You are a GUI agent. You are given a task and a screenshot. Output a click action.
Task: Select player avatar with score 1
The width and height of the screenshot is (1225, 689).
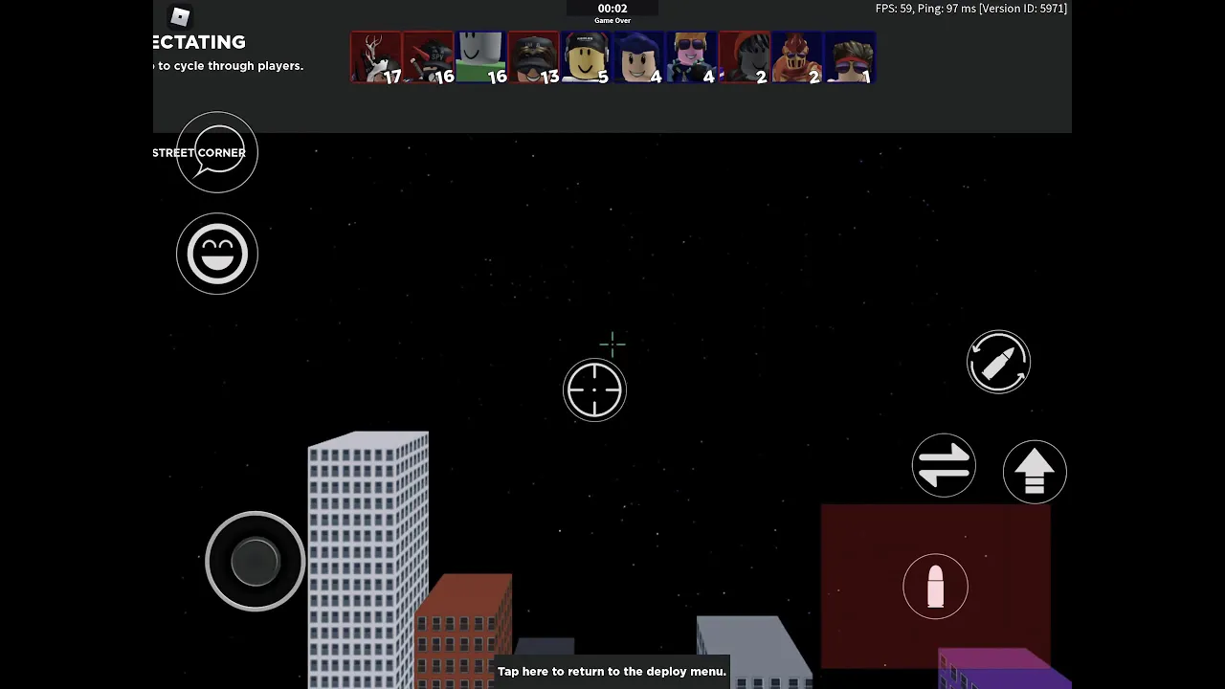coord(850,57)
